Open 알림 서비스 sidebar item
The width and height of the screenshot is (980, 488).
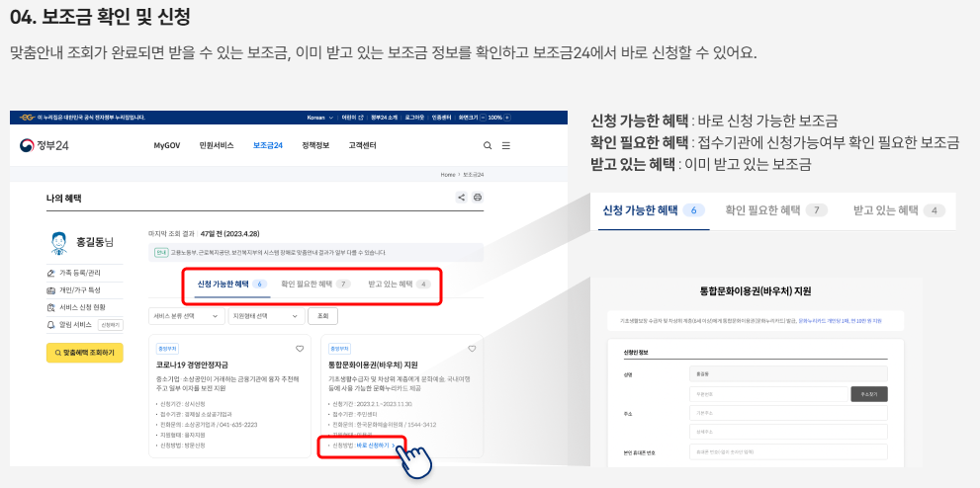[x=75, y=325]
